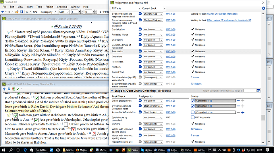This screenshot has width=274, height=153.
Task: Open the 734 issues link
Action: coord(196,84)
